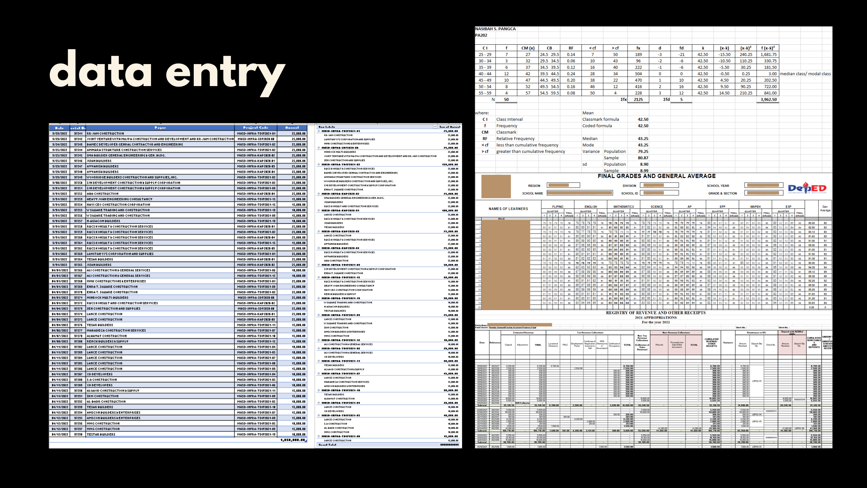Screen dimensions: 867x488
Task: Click the REGION input box
Action: pyautogui.click(x=563, y=185)
